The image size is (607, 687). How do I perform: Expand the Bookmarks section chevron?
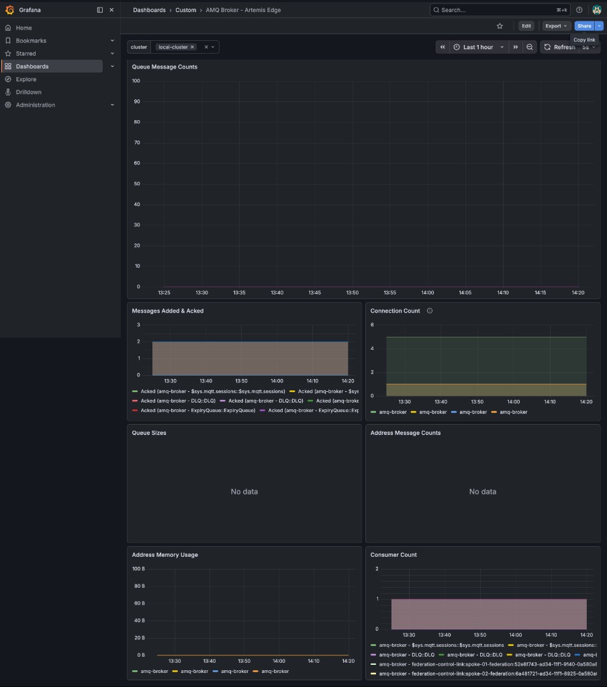(112, 41)
